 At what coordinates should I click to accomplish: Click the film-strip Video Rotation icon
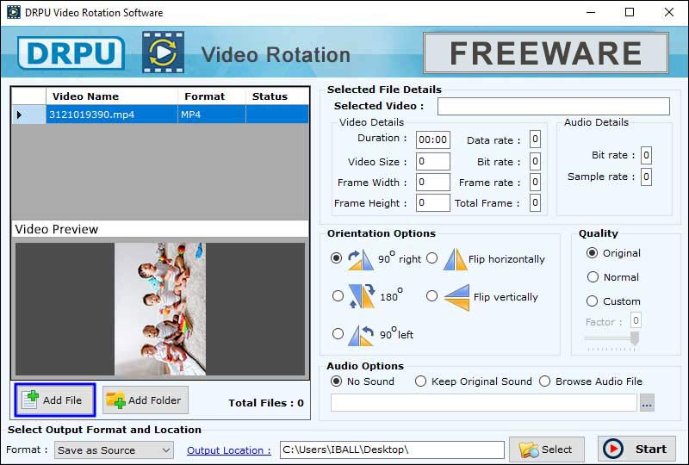[163, 53]
